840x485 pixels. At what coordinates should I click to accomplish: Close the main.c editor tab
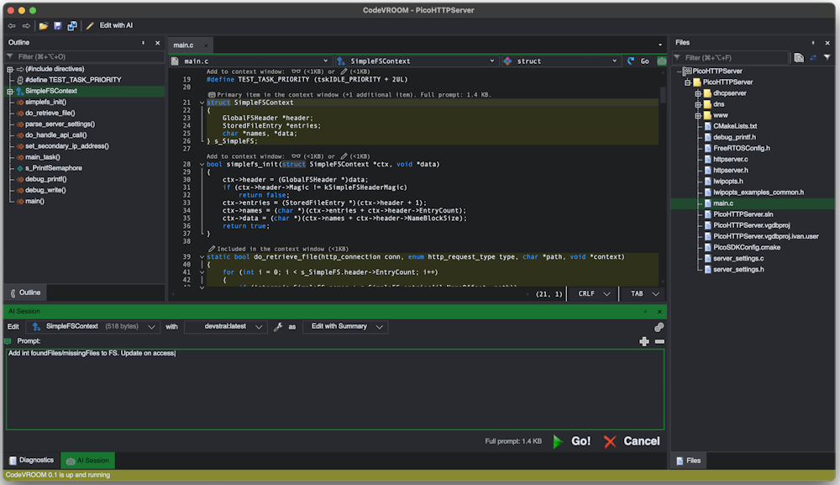click(206, 45)
